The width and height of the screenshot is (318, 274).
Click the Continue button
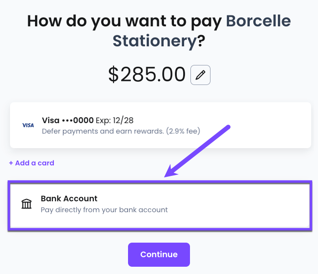coord(159,254)
